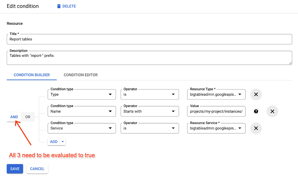Viewport: 298px width, 184px height.
Task: Open help tooltip beside Value field
Action: click(x=256, y=111)
